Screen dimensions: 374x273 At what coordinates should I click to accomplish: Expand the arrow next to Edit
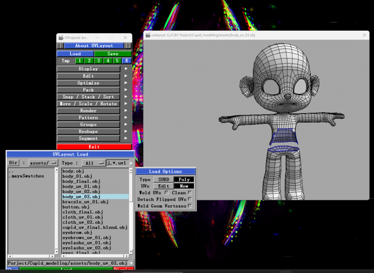pos(126,76)
